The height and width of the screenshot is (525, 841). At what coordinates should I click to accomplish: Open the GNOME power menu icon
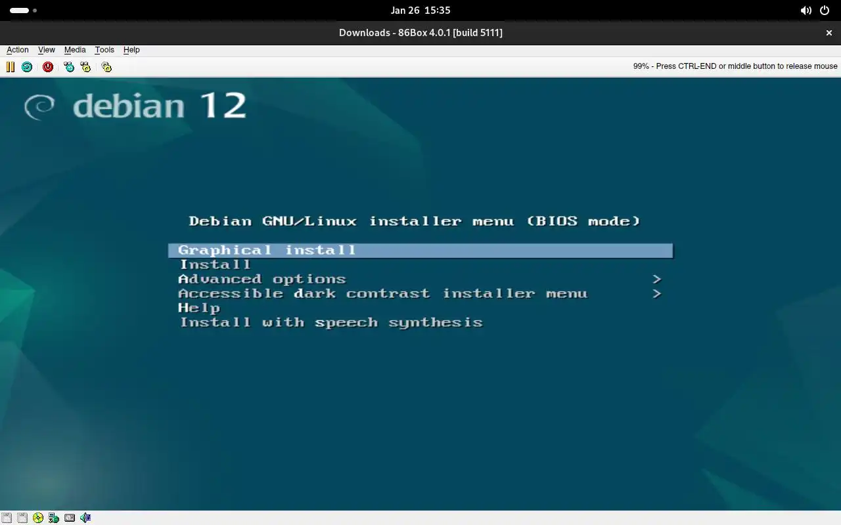(x=825, y=10)
